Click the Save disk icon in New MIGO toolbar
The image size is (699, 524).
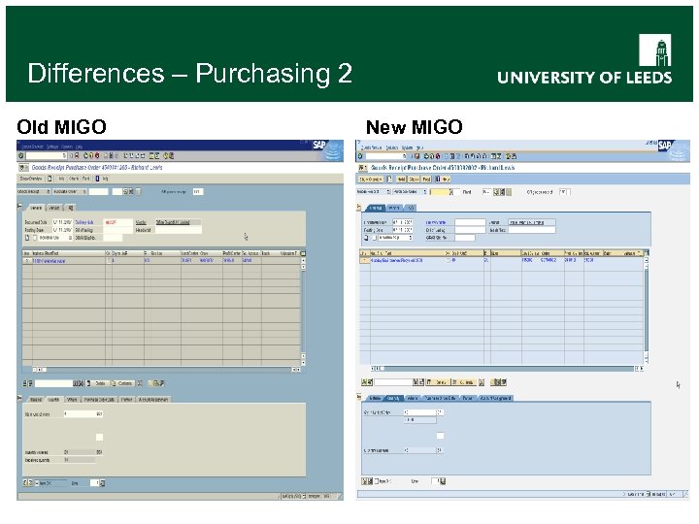pyautogui.click(x=417, y=156)
